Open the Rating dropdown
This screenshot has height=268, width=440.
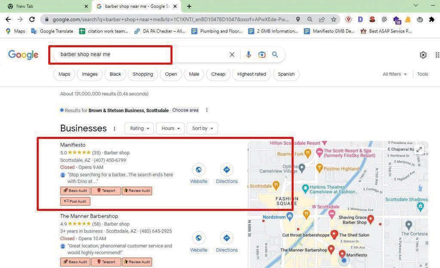tap(139, 128)
